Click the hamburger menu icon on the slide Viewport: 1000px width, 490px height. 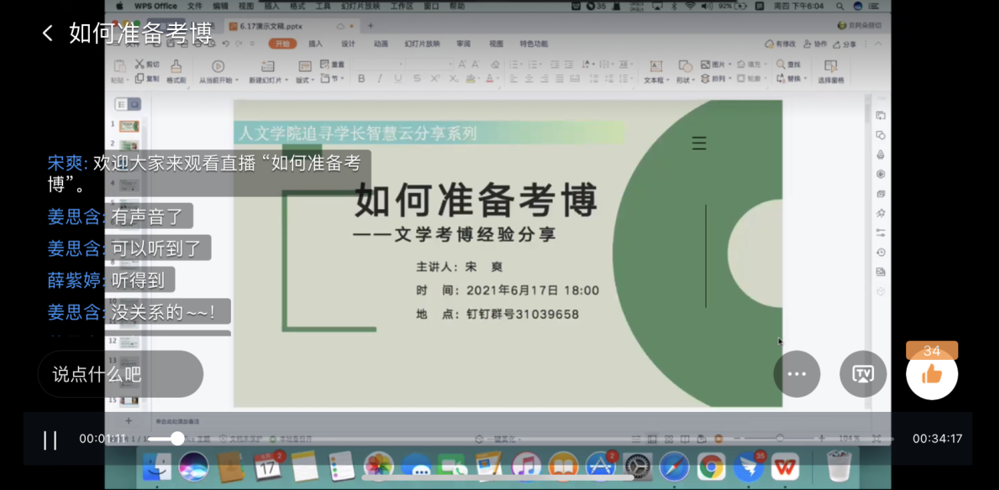pyautogui.click(x=698, y=143)
